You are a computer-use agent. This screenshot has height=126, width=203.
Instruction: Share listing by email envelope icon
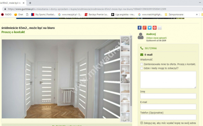point(160,28)
